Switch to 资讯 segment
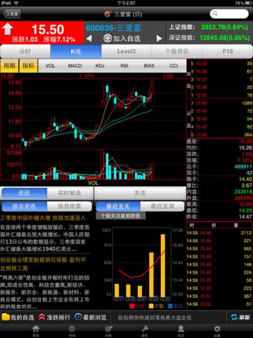 (x=24, y=193)
